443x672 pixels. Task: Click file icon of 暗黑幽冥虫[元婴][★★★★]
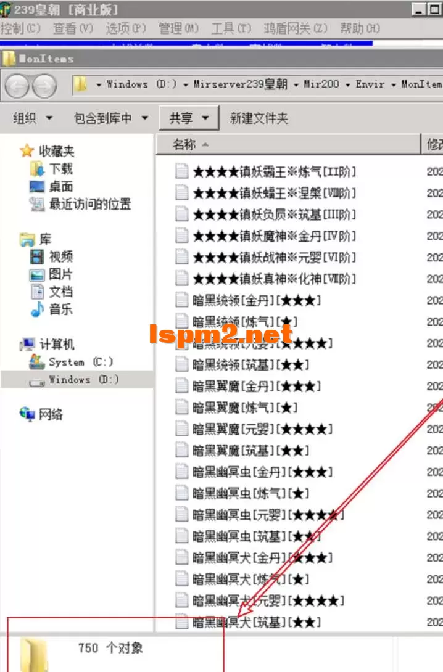(x=182, y=514)
